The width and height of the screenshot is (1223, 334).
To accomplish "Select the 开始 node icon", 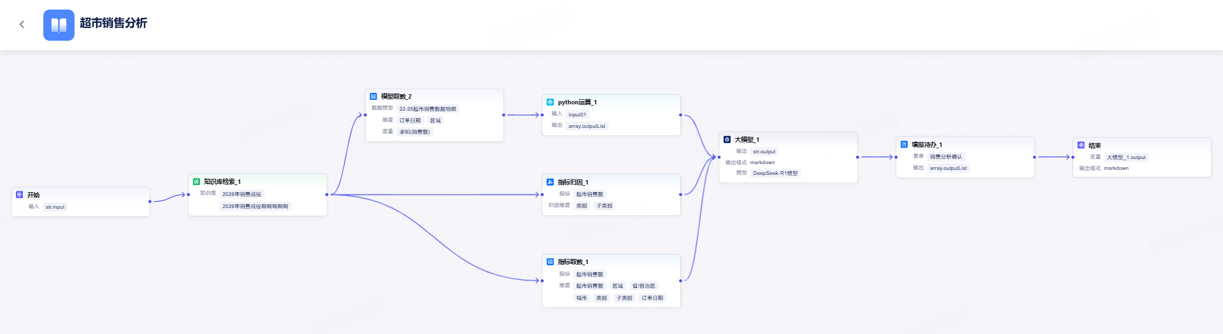I will tap(20, 195).
